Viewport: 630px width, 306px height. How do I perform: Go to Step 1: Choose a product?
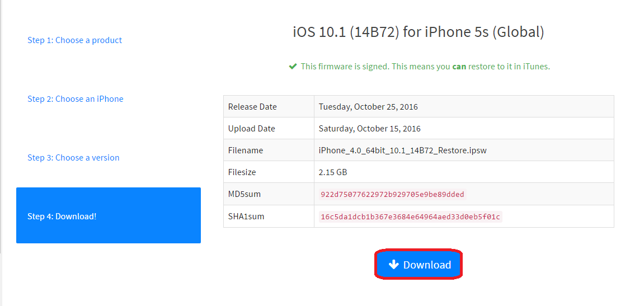pos(74,40)
